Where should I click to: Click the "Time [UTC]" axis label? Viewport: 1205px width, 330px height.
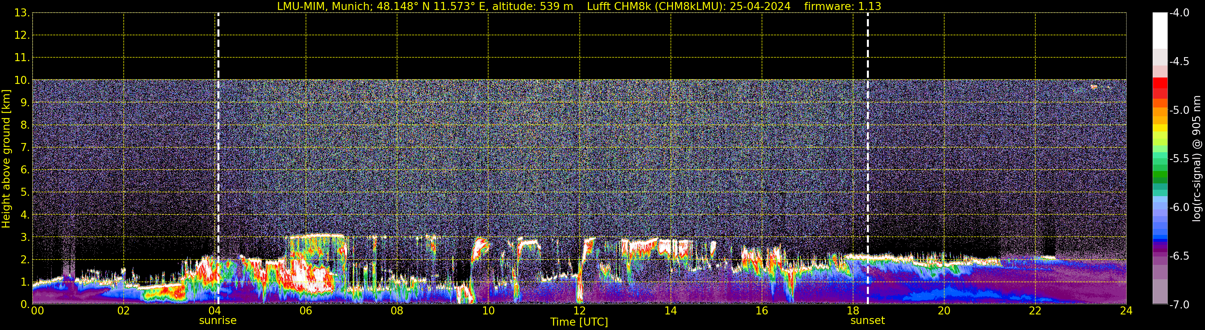tap(579, 322)
